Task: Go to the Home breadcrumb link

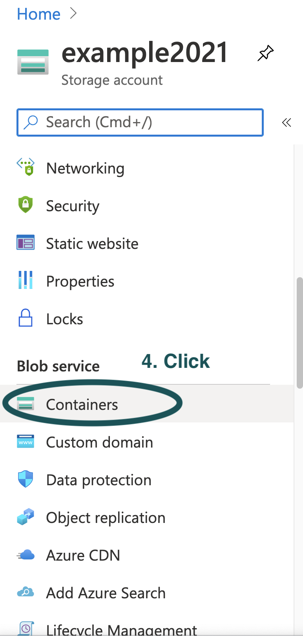Action: [38, 14]
